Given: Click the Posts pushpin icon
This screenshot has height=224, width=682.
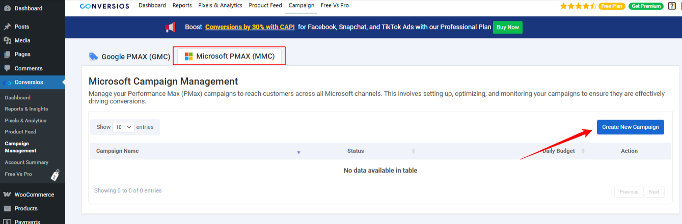Looking at the screenshot, I should pos(7,26).
